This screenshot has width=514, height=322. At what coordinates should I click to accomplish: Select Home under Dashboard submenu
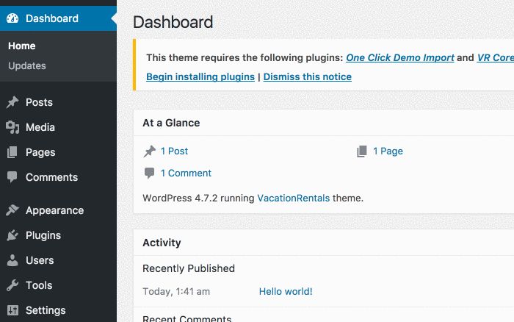point(21,46)
